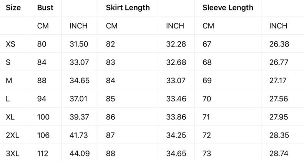Select the XL size row label

point(10,117)
